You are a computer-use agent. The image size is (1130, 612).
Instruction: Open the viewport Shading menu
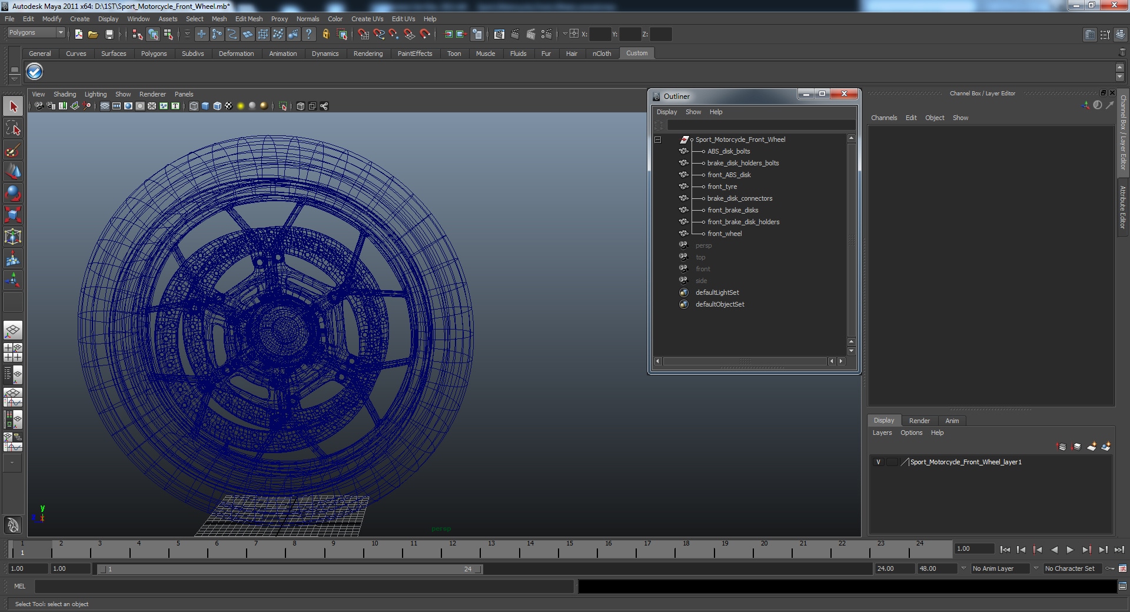tap(65, 94)
